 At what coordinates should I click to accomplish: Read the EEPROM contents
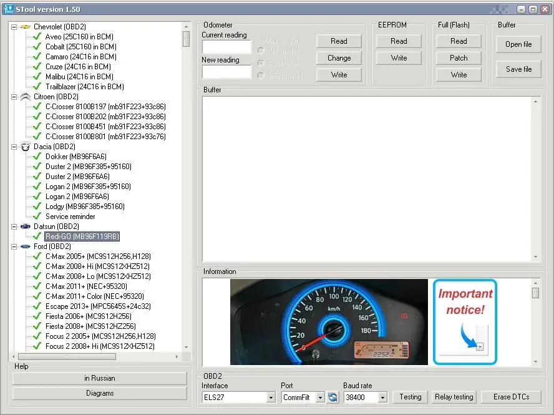pyautogui.click(x=399, y=41)
